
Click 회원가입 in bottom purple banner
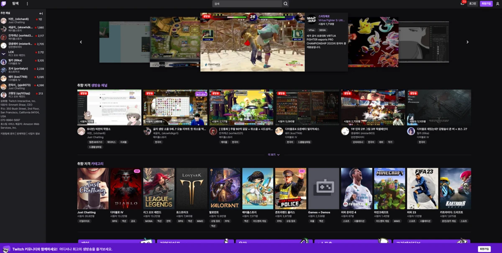[x=484, y=249]
